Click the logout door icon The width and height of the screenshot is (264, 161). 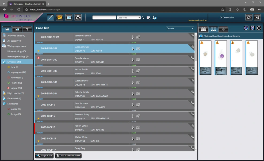[257, 17]
